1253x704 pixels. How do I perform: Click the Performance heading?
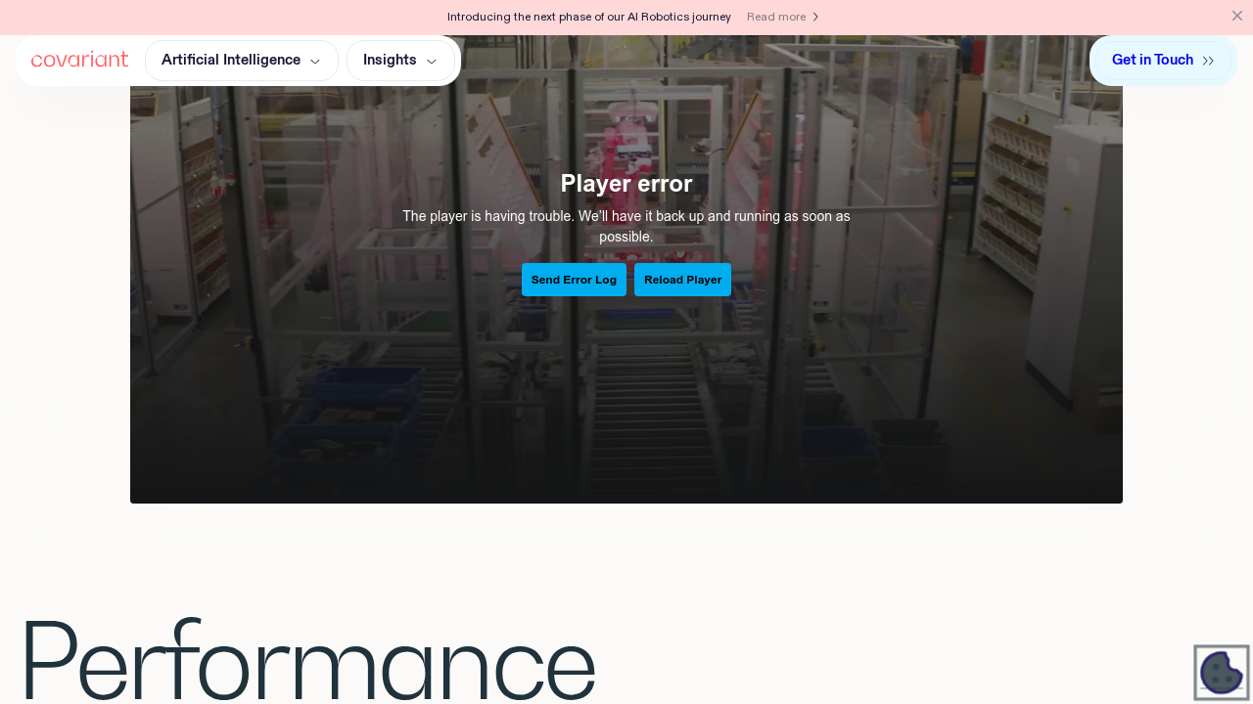pyautogui.click(x=307, y=660)
